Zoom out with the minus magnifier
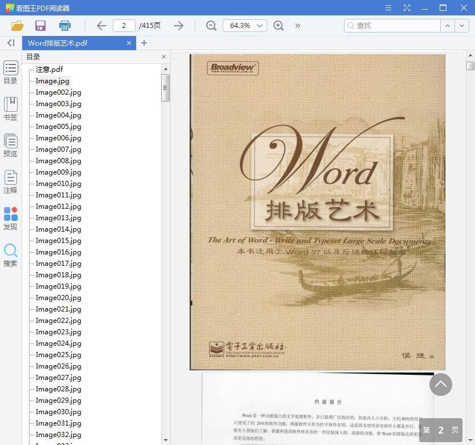This screenshot has width=475, height=445. click(x=211, y=26)
